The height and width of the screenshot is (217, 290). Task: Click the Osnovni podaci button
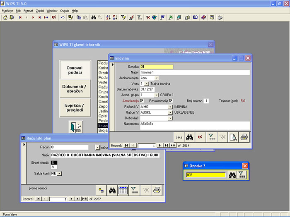75,70
